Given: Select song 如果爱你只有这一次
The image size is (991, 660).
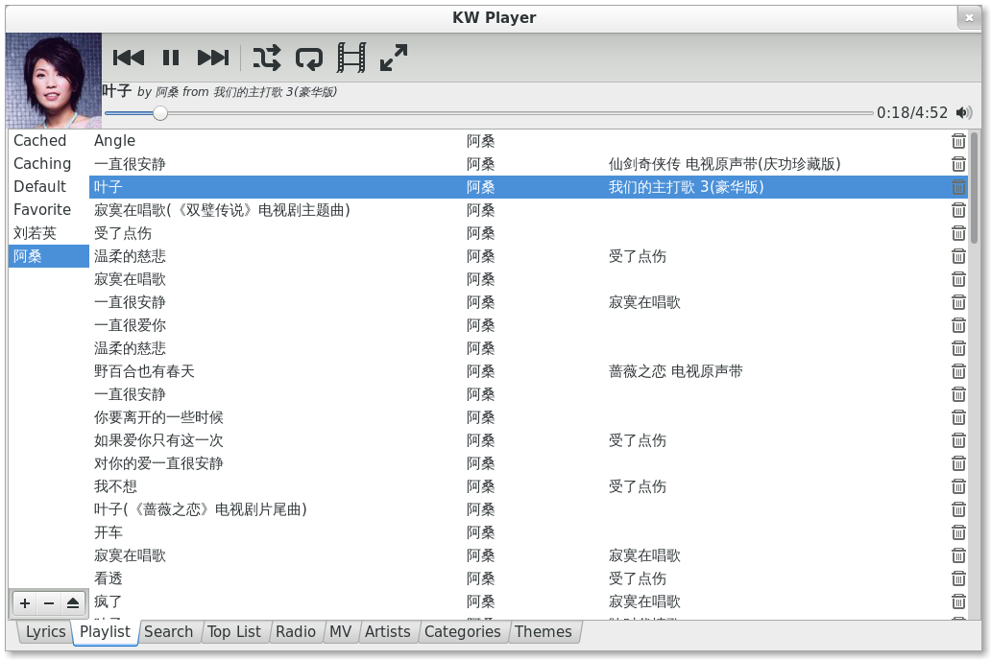Looking at the screenshot, I should (158, 440).
